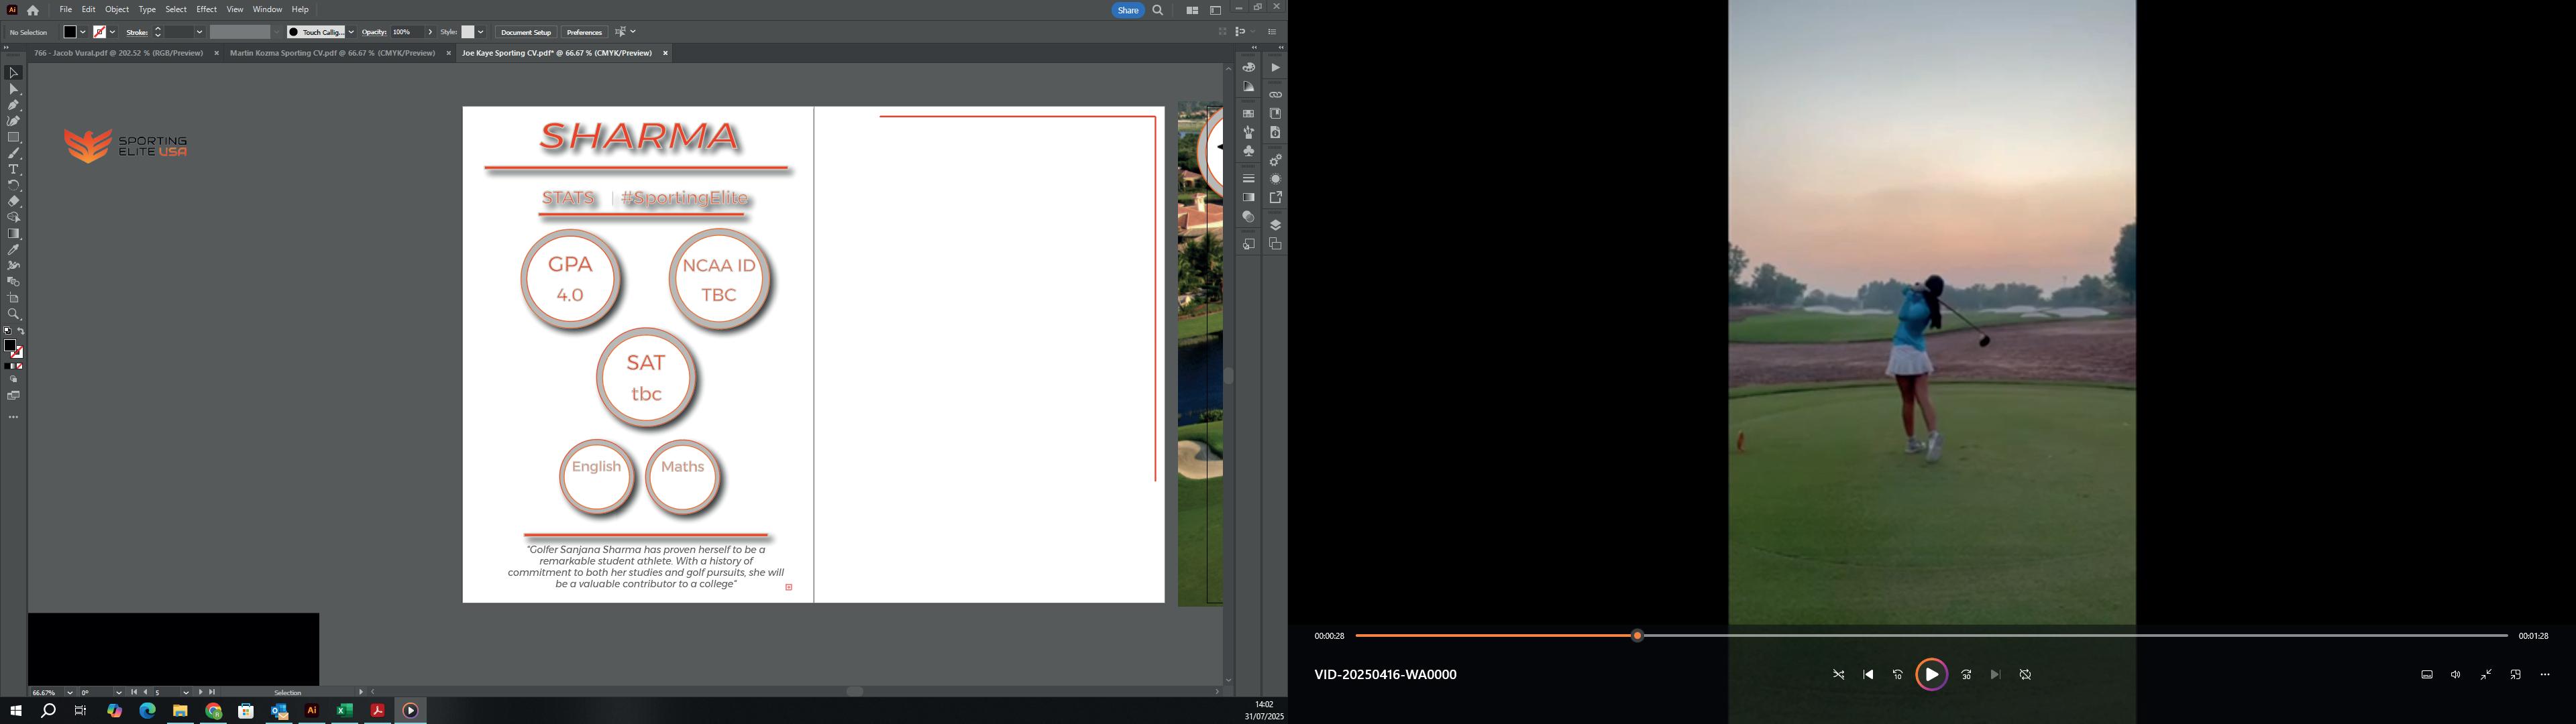
Task: Expand the Opacity value dropdown arrow
Action: (x=430, y=32)
